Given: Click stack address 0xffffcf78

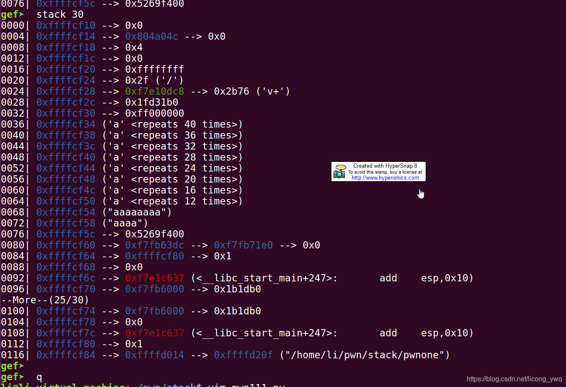Looking at the screenshot, I should coord(66,322).
